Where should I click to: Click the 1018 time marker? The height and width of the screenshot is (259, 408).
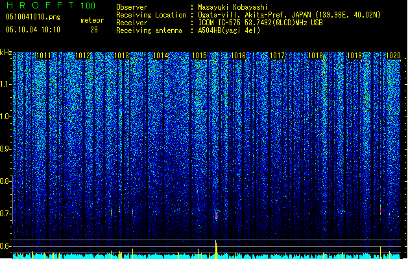[x=316, y=56]
